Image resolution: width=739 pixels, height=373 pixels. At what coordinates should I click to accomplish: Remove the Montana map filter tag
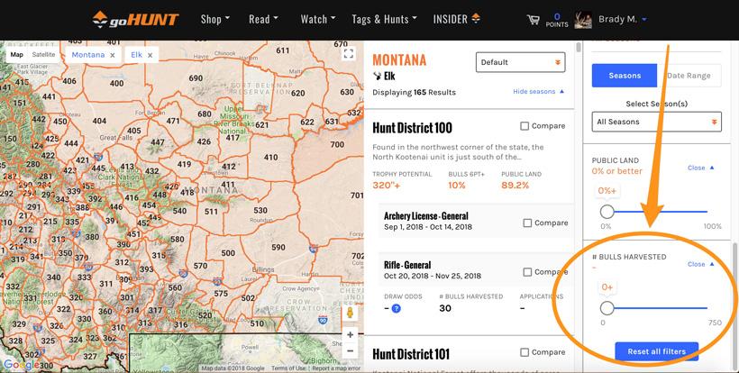tap(113, 55)
